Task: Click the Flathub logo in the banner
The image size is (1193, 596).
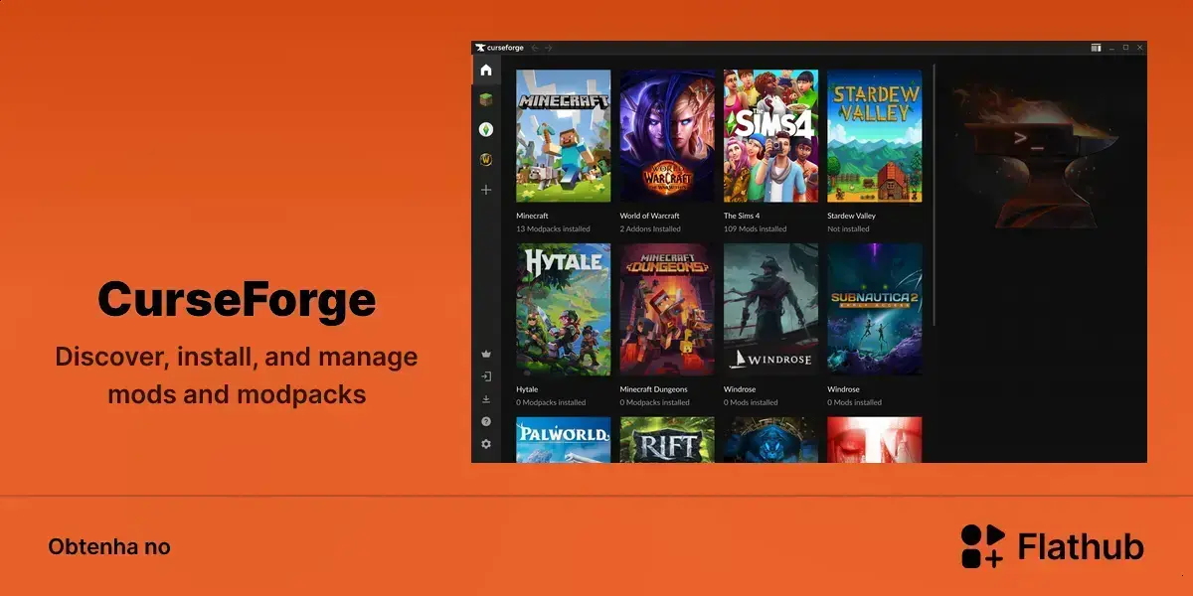Action: coord(1052,546)
